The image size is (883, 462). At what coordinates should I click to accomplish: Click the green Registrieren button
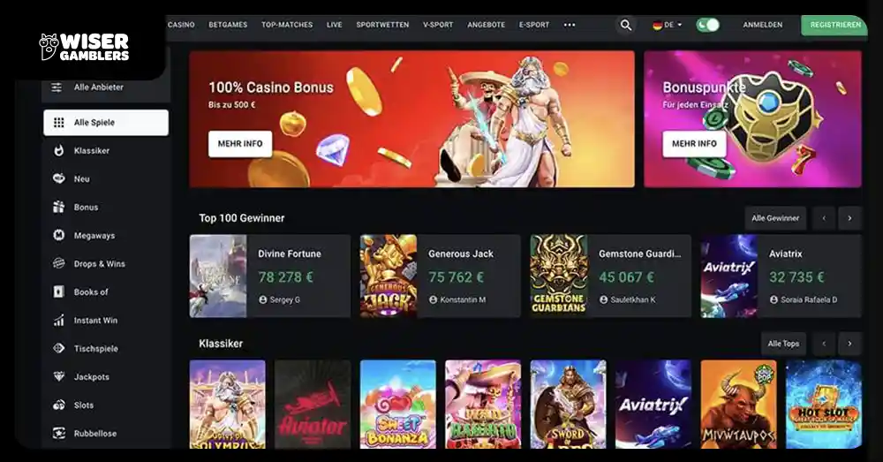pyautogui.click(x=834, y=25)
